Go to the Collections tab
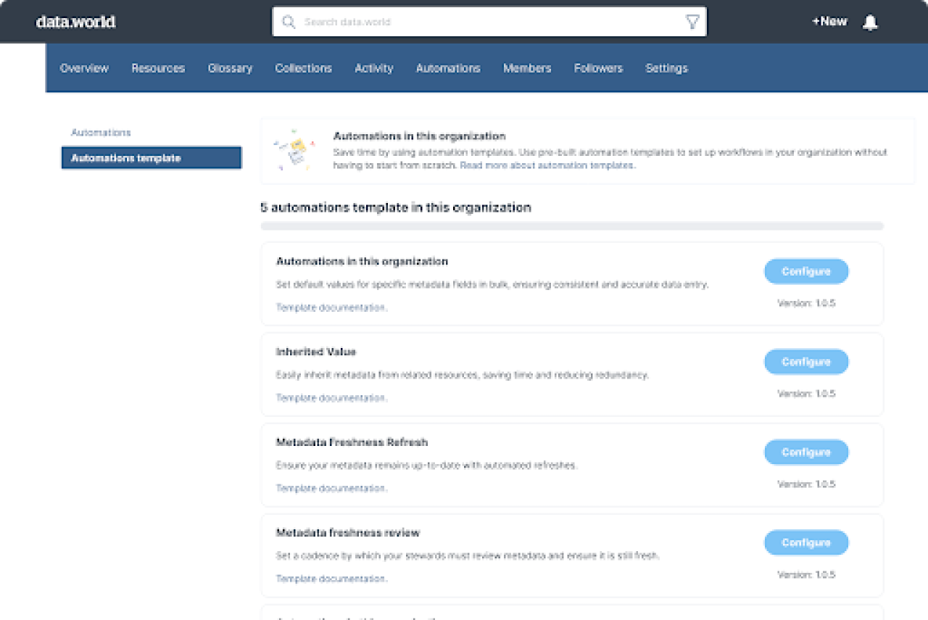This screenshot has height=620, width=928. (x=303, y=68)
